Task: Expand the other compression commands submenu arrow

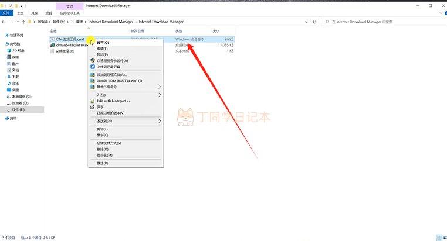Action: pyautogui.click(x=160, y=87)
